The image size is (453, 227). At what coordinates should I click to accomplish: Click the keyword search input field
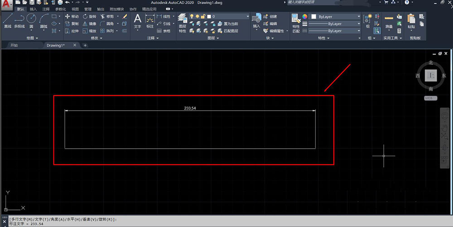coord(313,2)
